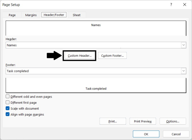
Task: Open the Custom Header dialog
Action: click(80, 56)
